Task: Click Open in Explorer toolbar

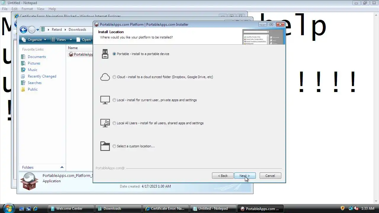Action: [x=83, y=40]
